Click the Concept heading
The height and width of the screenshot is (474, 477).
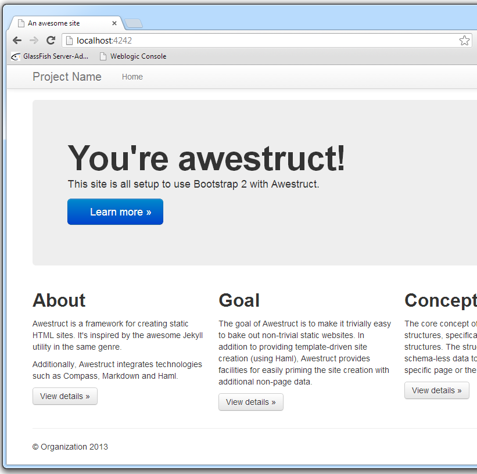[441, 300]
